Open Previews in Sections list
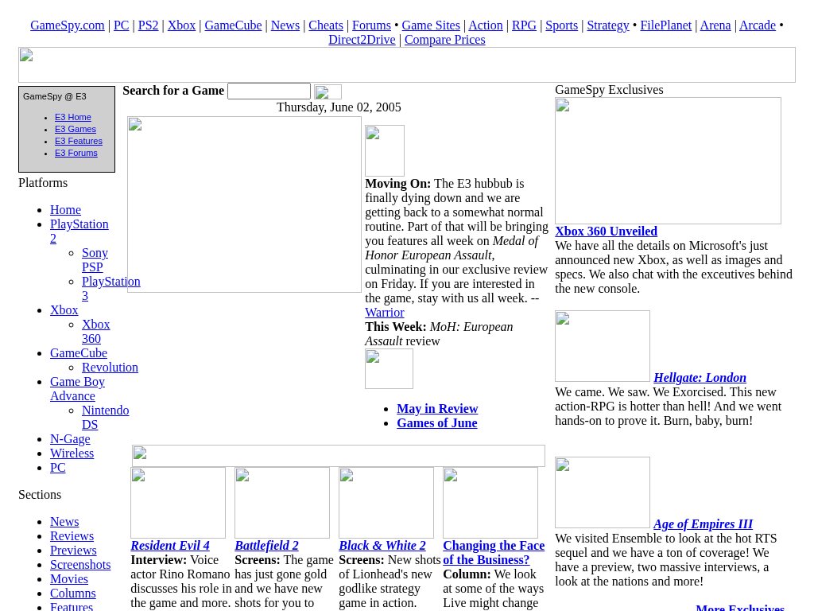The height and width of the screenshot is (611, 814). click(73, 551)
